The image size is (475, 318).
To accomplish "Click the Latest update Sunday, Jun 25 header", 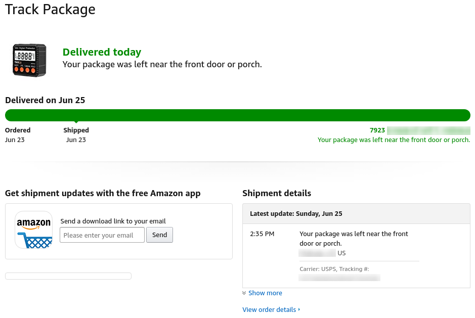I will 296,214.
